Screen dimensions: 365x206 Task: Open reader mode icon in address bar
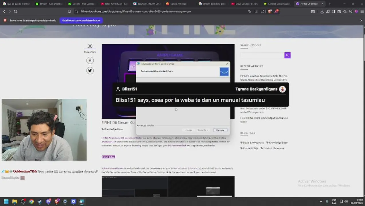point(256,11)
